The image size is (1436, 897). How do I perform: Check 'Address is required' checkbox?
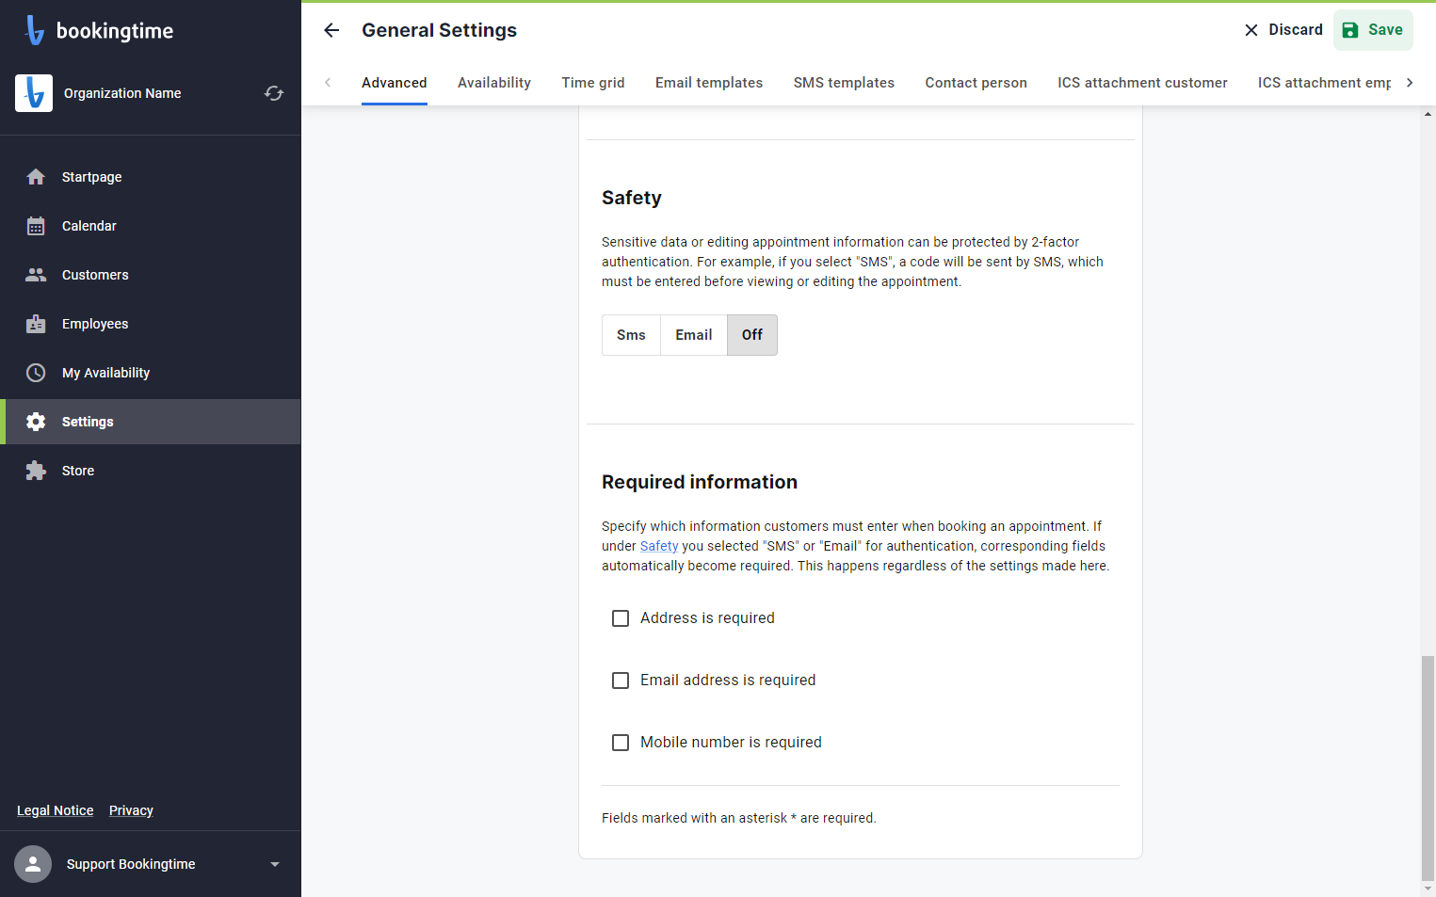[621, 618]
